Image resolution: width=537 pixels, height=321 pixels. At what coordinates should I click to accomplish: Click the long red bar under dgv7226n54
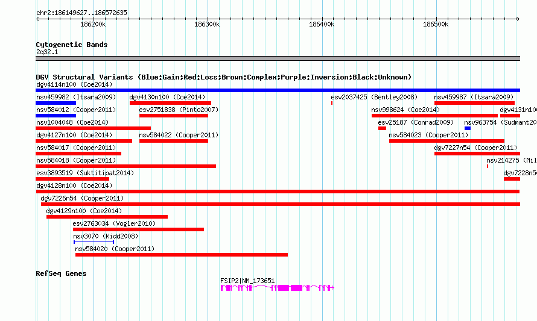pyautogui.click(x=281, y=204)
